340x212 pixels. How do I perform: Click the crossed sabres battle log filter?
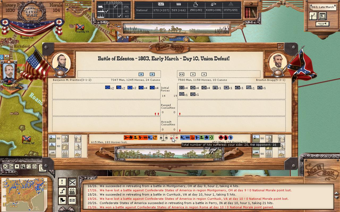coord(72,182)
